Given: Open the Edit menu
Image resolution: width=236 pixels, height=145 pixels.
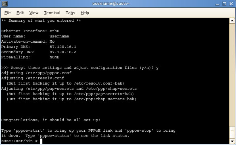Looking at the screenshot, I should pos(20,13).
